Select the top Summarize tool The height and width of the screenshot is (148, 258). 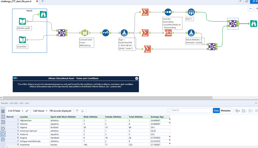click(145, 12)
